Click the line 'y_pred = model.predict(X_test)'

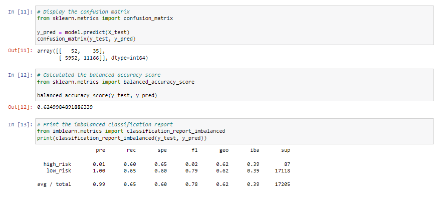[83, 32]
